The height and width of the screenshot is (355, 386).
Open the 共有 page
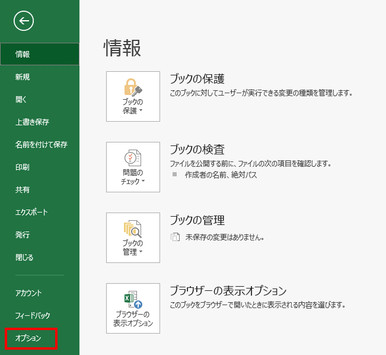pos(40,189)
